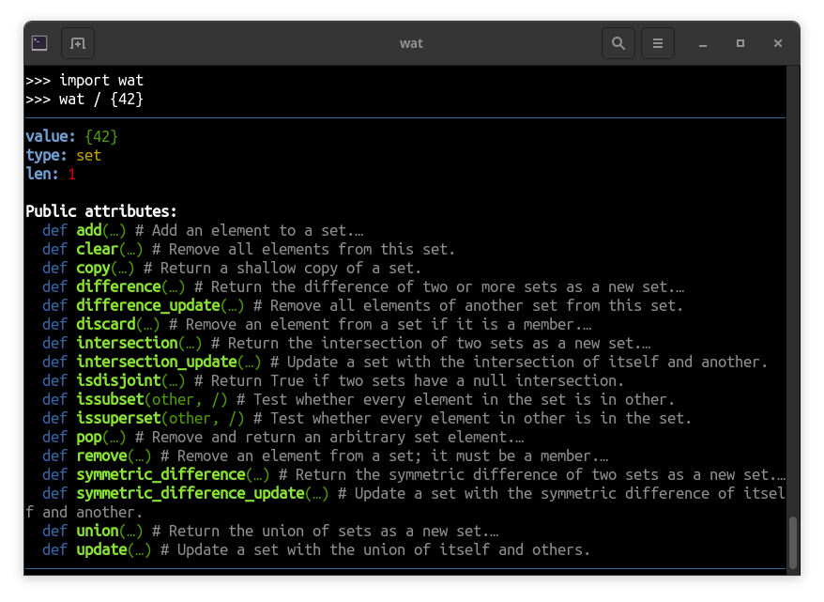
Task: Click the 'value: {42}' line
Action: [71, 137]
